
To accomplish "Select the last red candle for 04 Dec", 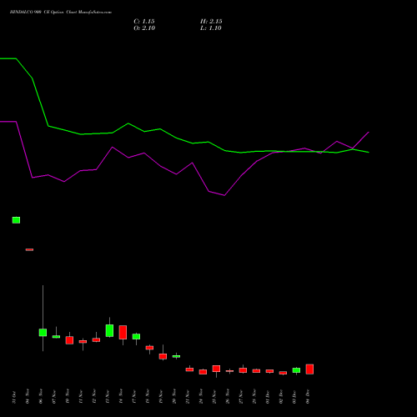I will pos(309,369).
